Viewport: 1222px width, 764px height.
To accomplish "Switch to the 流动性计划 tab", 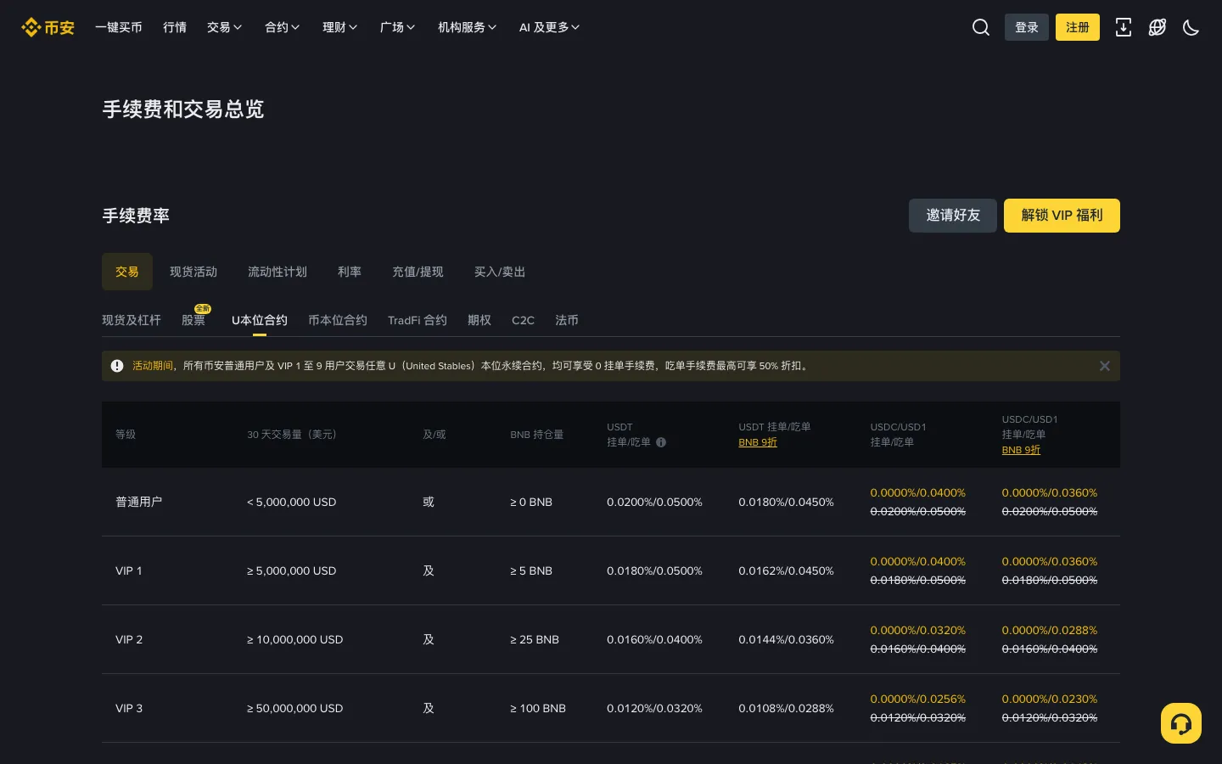I will [x=277, y=272].
